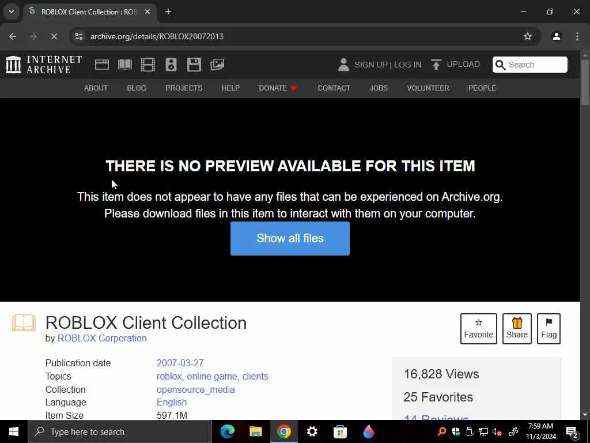Stop loading the page

click(54, 36)
